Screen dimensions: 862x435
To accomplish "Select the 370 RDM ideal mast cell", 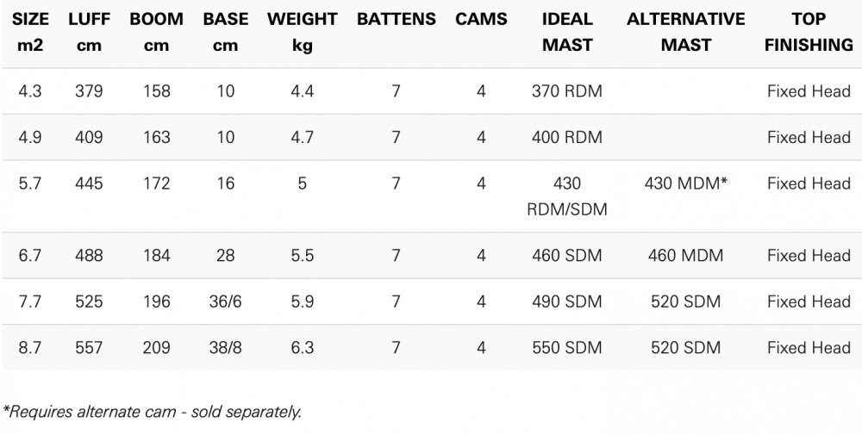I will (567, 91).
